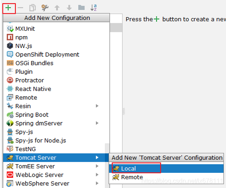Click the Sort Alphabetically a-z icon
This screenshot has height=188, width=226.
click(94, 8)
